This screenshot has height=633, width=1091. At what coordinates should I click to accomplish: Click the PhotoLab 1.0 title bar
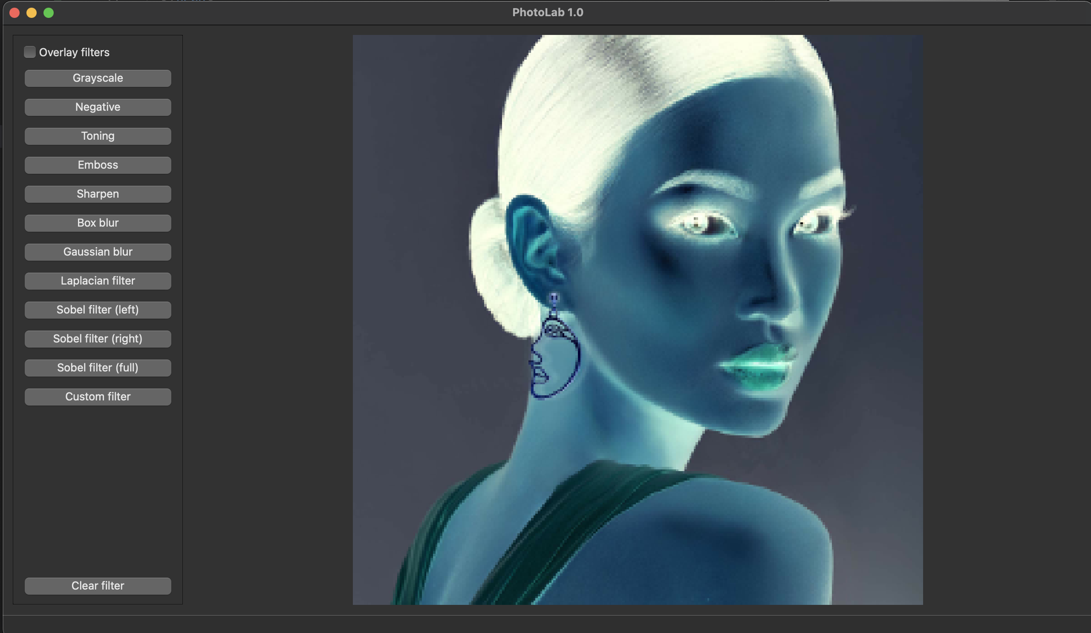pyautogui.click(x=547, y=12)
